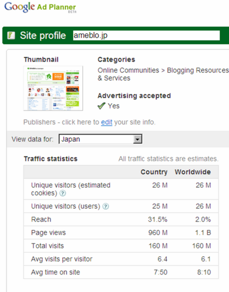Screen dimensions: 229x292
Task: Click the Site profile document icon
Action: point(11,35)
